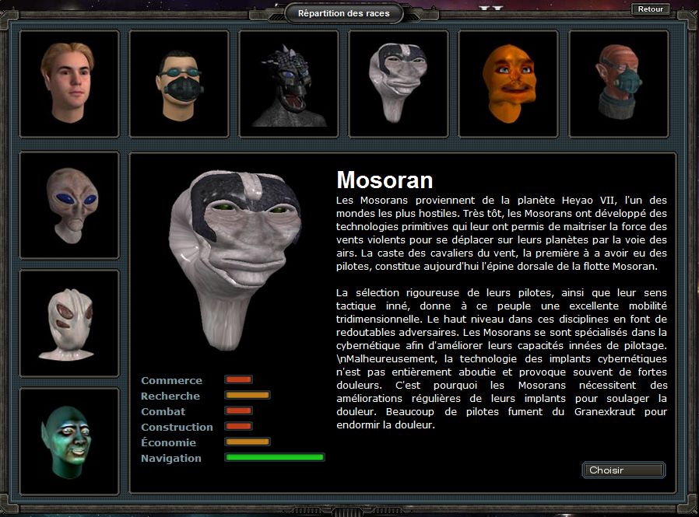Image resolution: width=699 pixels, height=517 pixels.
Task: Choose the bald alien with teal respirator
Action: point(618,84)
